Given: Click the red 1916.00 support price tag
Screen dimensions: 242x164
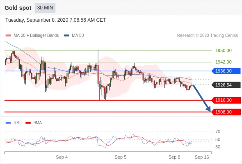Looking at the screenshot, I should (x=226, y=100).
